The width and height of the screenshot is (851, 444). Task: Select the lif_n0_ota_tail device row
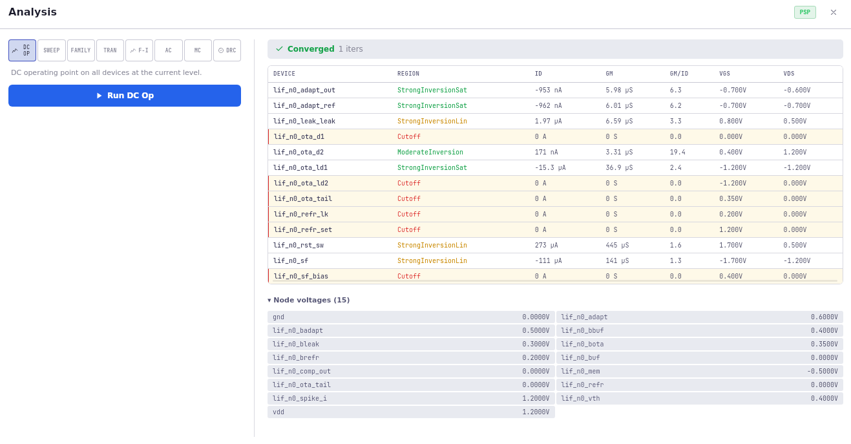[555, 199]
